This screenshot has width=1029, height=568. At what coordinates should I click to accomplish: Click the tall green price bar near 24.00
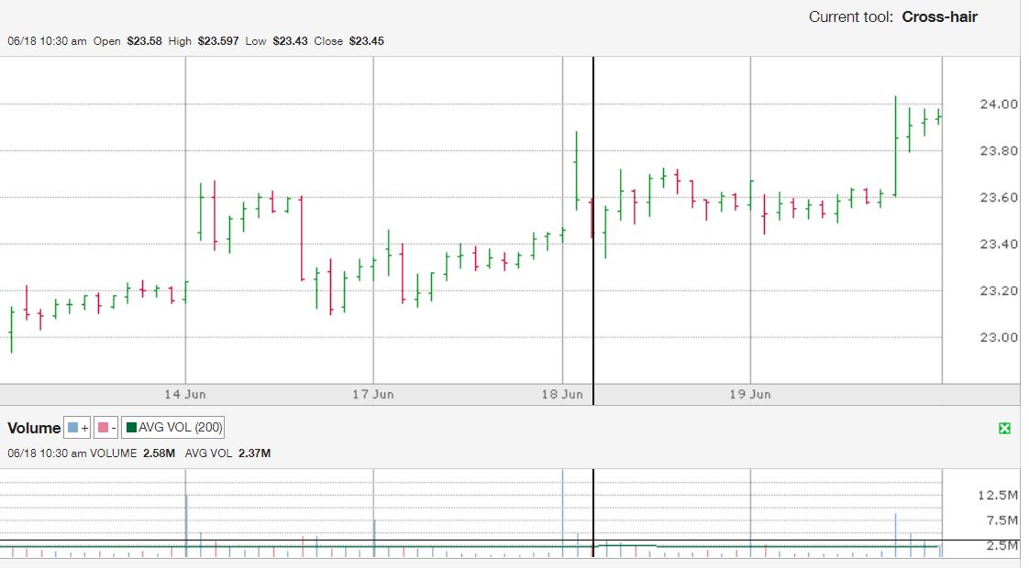[895, 147]
